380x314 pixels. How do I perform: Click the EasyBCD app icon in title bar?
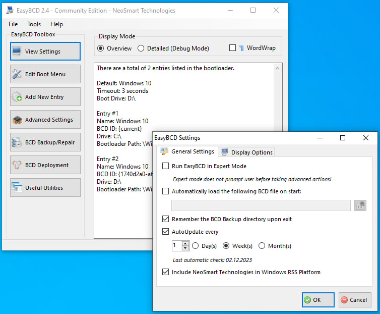coord(10,11)
